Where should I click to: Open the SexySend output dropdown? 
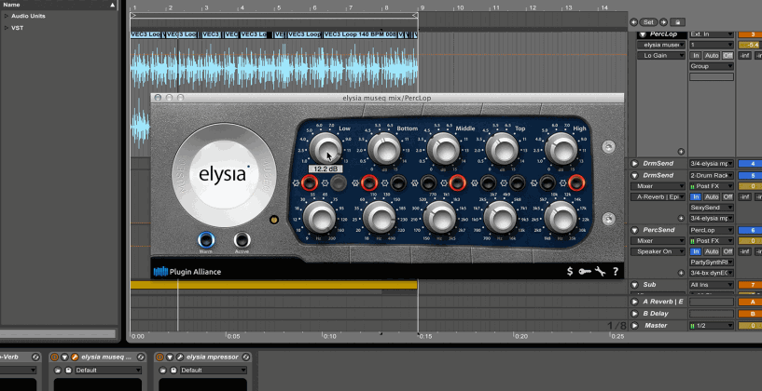click(x=712, y=208)
